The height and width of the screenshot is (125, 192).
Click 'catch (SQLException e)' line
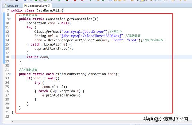59,91
